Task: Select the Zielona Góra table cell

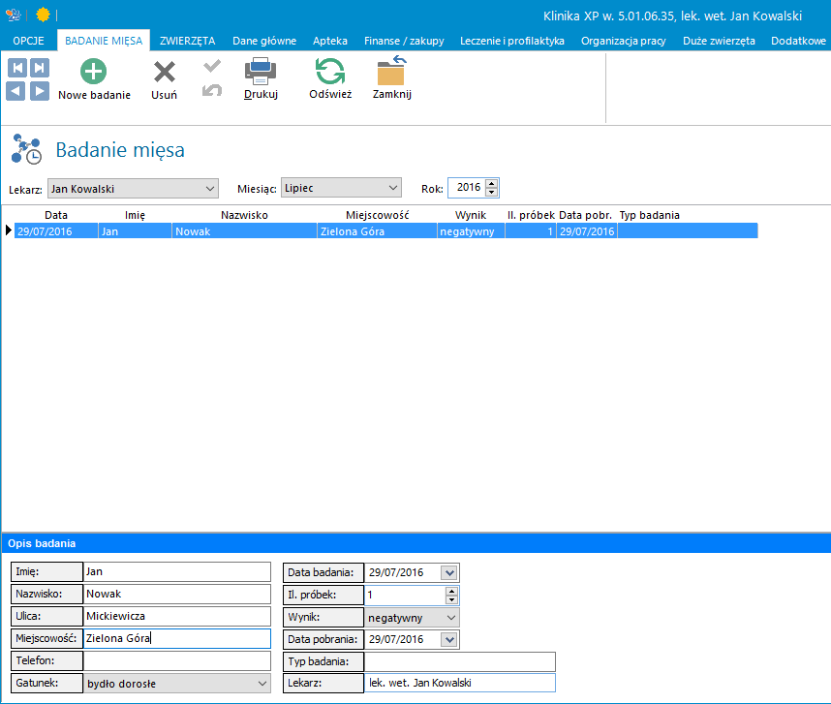Action: pos(378,231)
